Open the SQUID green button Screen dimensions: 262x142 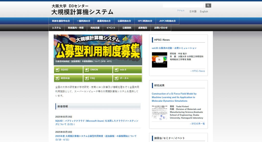(x=68, y=70)
